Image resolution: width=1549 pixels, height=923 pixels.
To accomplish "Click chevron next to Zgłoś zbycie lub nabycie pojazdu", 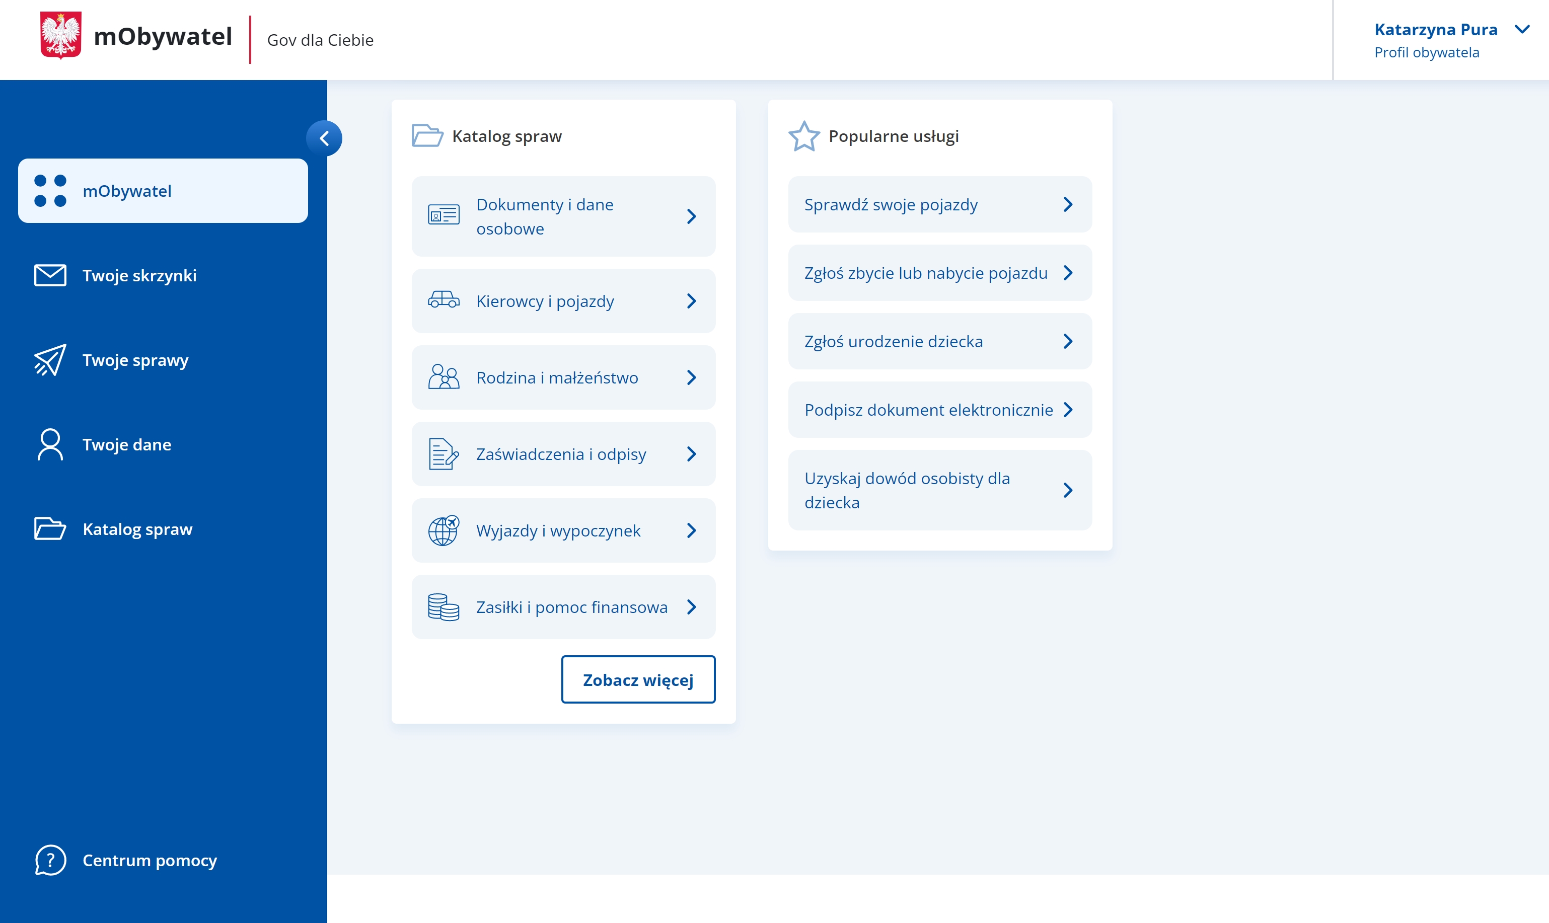I will pyautogui.click(x=1068, y=272).
